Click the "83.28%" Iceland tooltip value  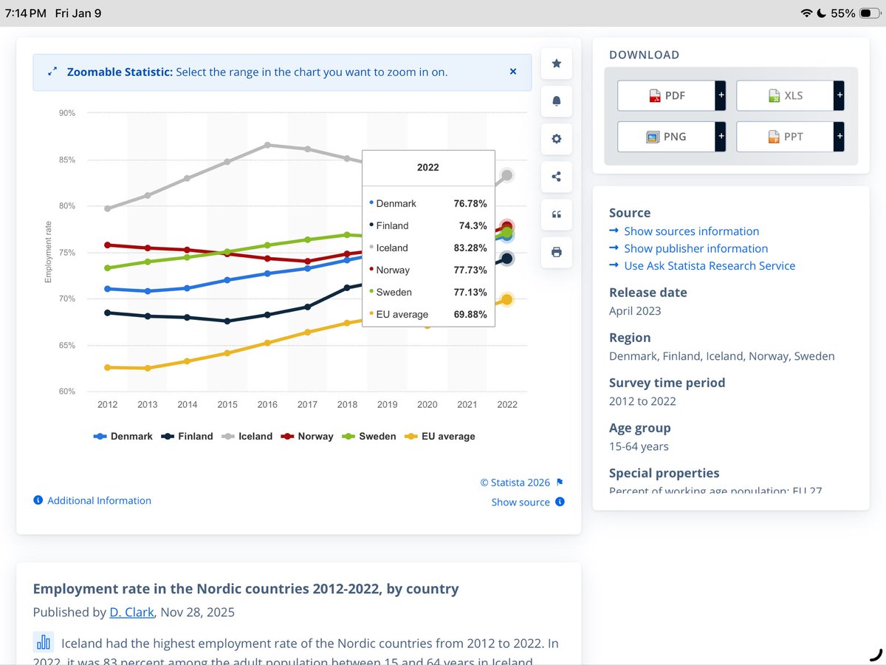point(470,248)
